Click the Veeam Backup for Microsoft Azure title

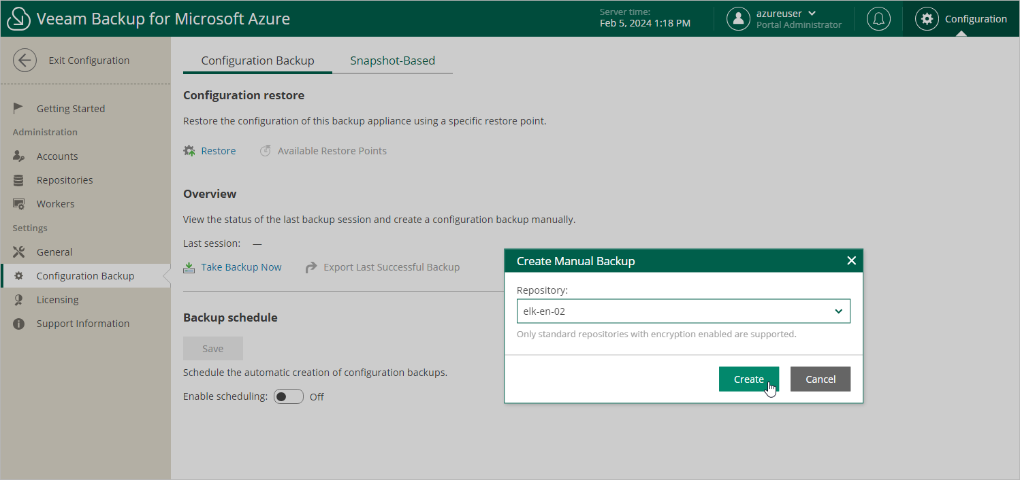pos(163,19)
